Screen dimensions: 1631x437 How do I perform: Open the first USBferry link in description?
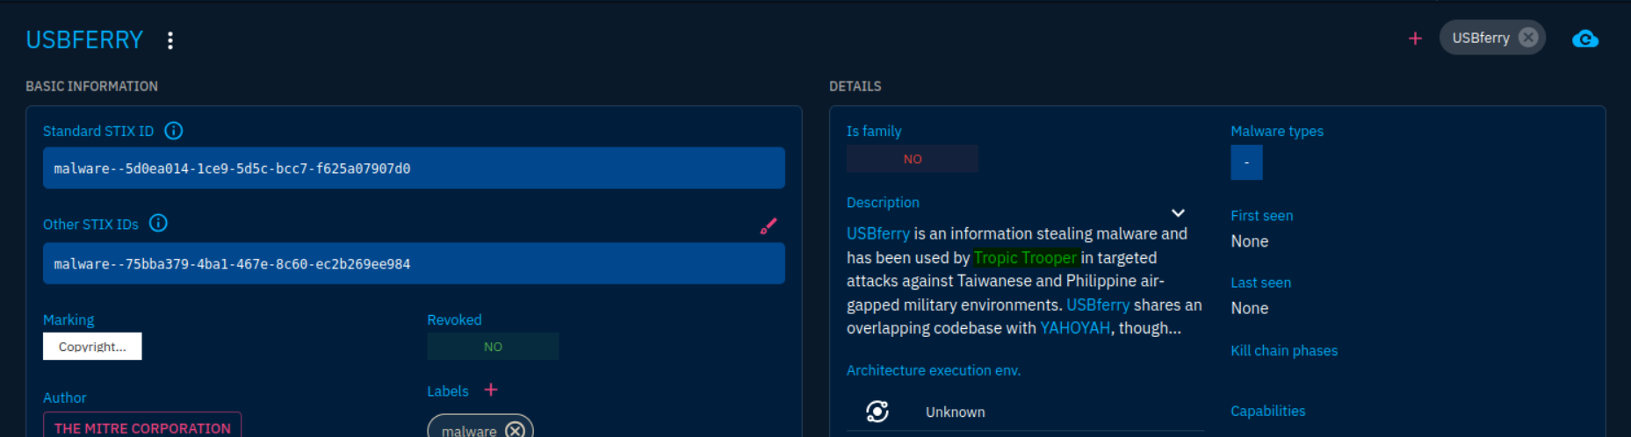pos(878,233)
